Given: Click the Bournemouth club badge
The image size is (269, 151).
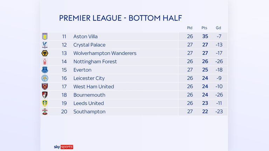Looking at the screenshot, I should (45, 95).
